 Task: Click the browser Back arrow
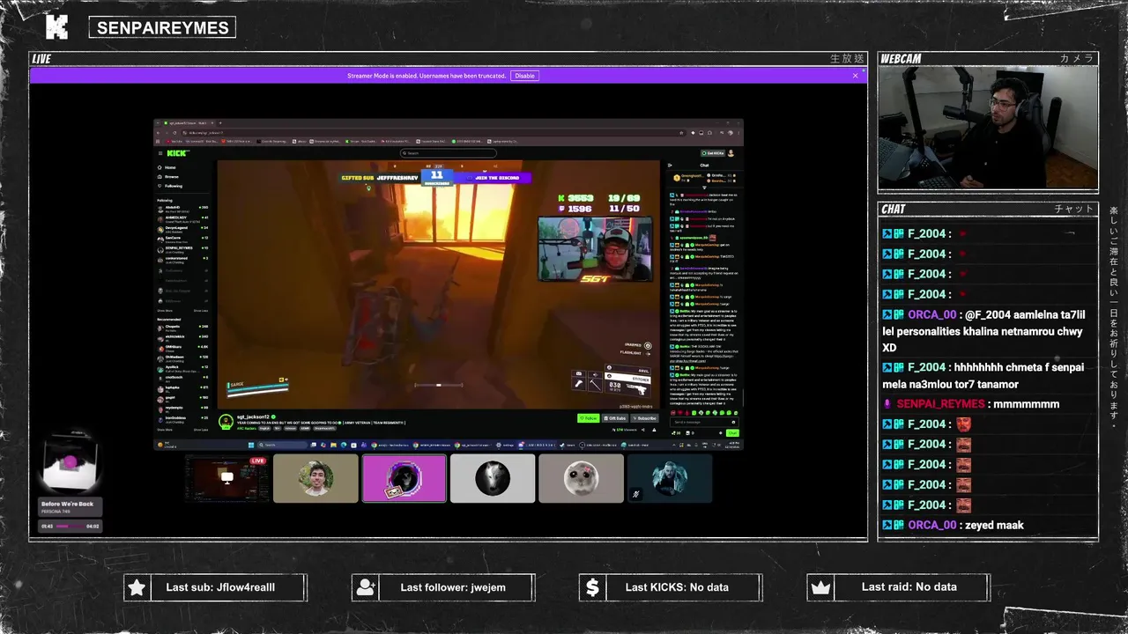158,133
